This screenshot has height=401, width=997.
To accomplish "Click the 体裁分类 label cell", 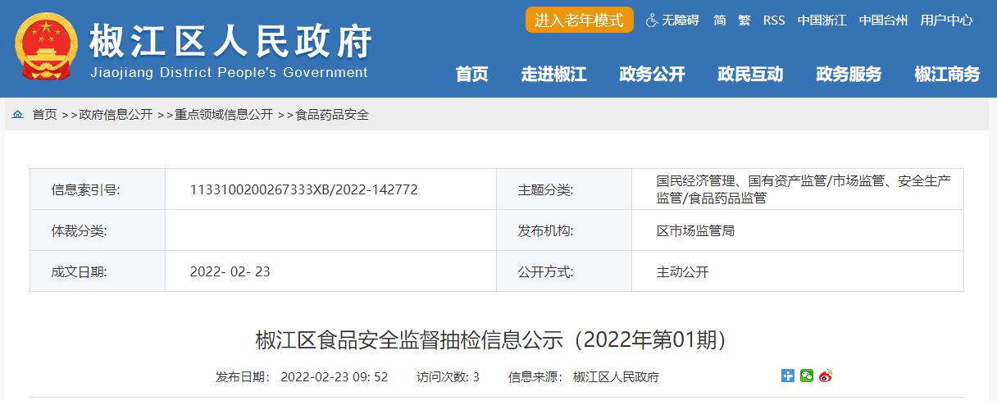I will click(x=98, y=230).
